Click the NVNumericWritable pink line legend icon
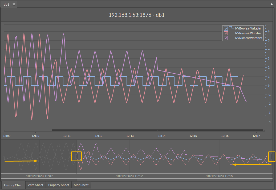This screenshot has height=190, width=276. 232,33
